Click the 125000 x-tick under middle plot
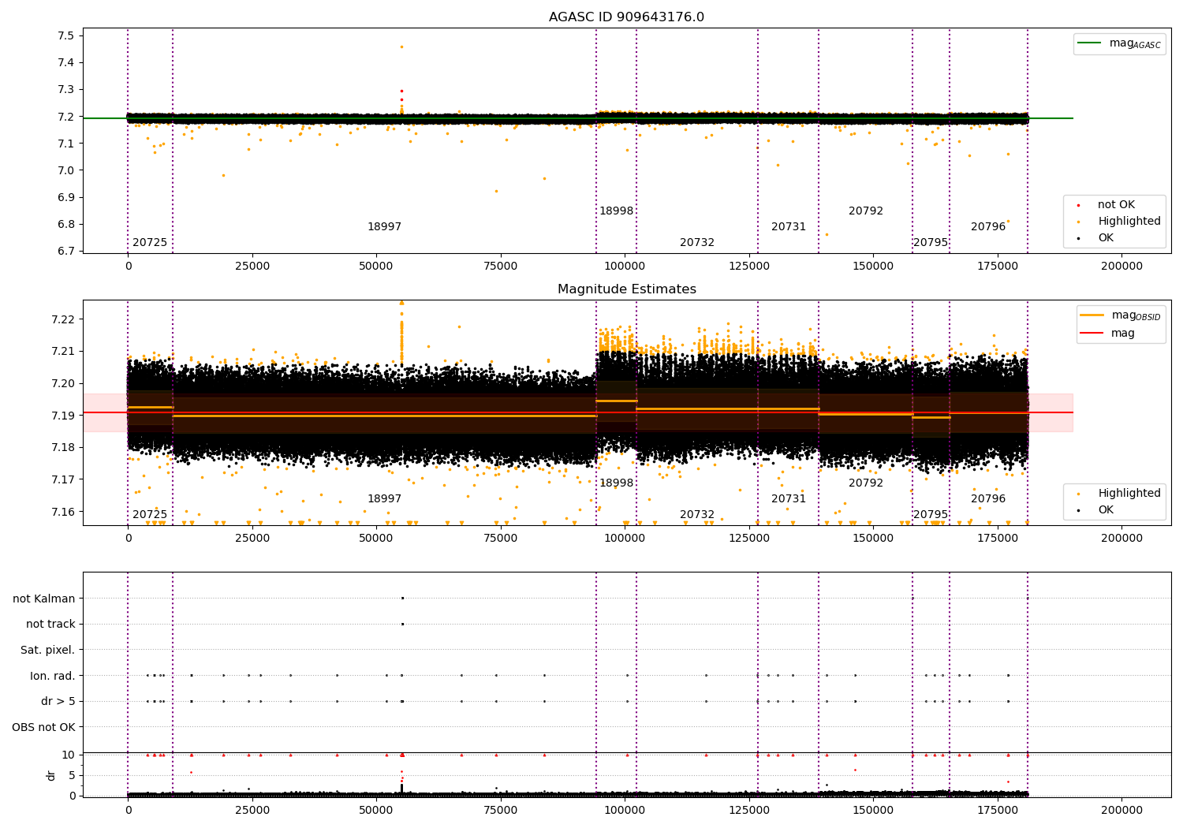 (748, 538)
